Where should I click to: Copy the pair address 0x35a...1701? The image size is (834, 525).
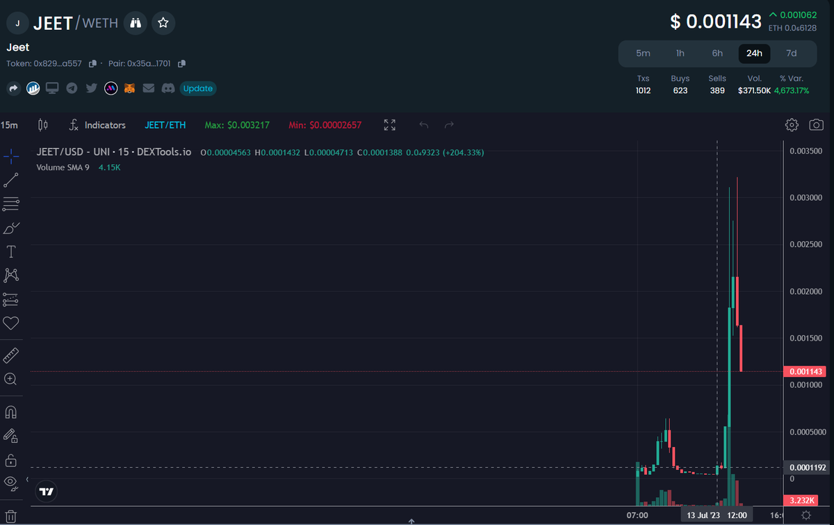[181, 64]
